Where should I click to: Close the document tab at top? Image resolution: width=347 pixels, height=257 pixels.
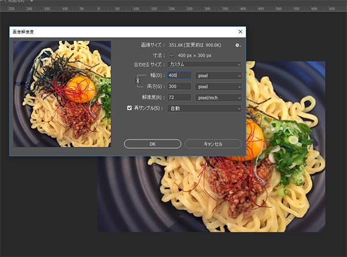tap(32, 1)
